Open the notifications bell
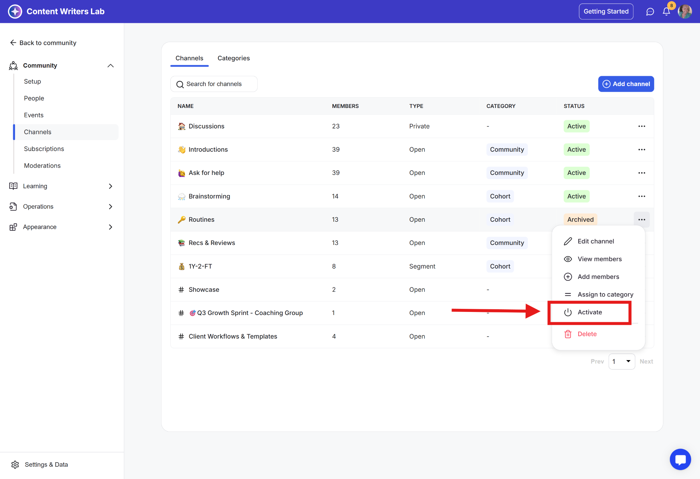This screenshot has width=700, height=479. (666, 12)
